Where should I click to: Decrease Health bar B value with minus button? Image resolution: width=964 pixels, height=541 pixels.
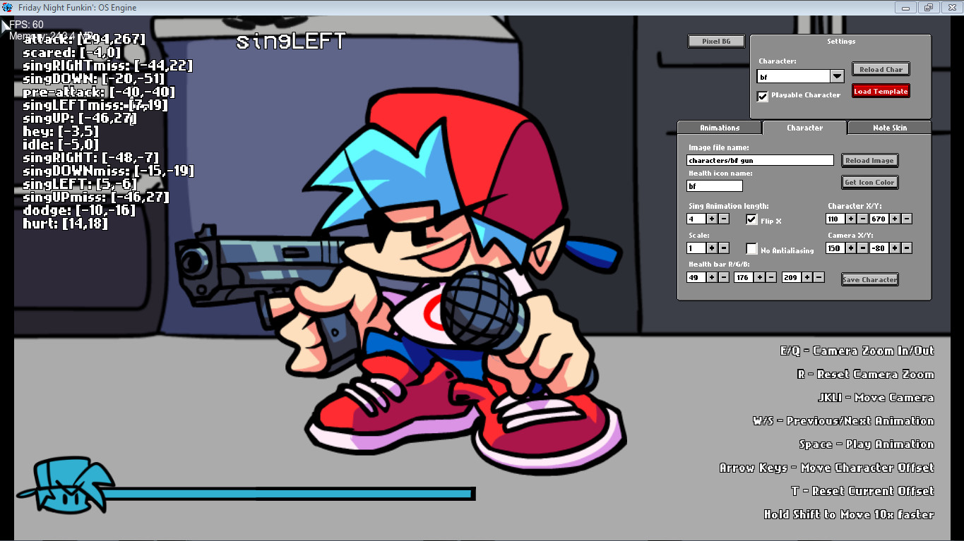coord(819,277)
